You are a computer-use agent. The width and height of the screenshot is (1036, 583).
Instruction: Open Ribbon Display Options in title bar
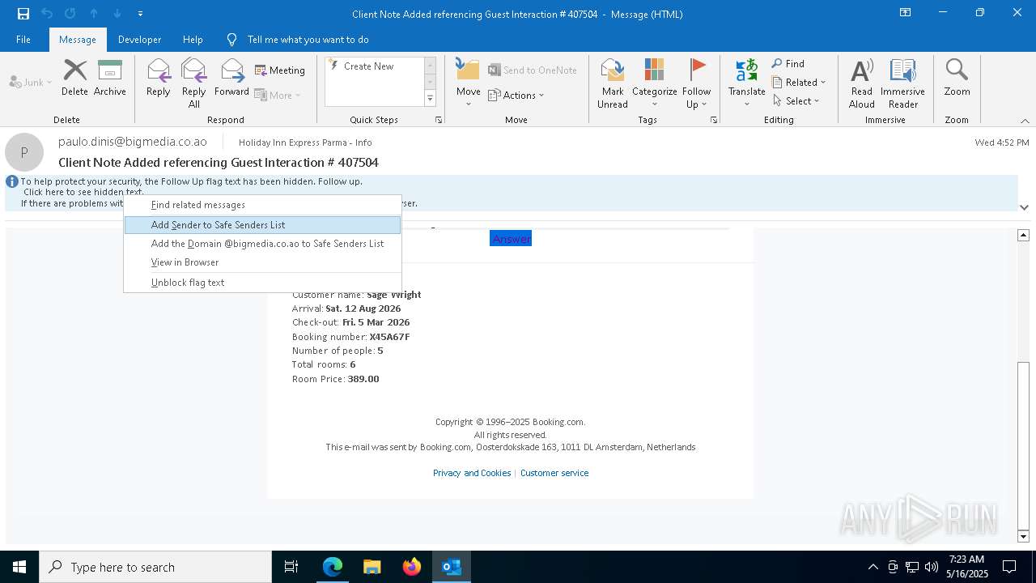coord(906,13)
